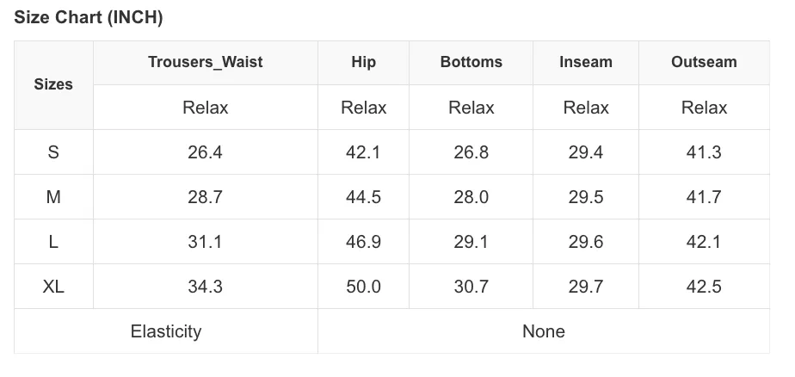Select the Inseam column header
The image size is (795, 377).
click(x=586, y=63)
